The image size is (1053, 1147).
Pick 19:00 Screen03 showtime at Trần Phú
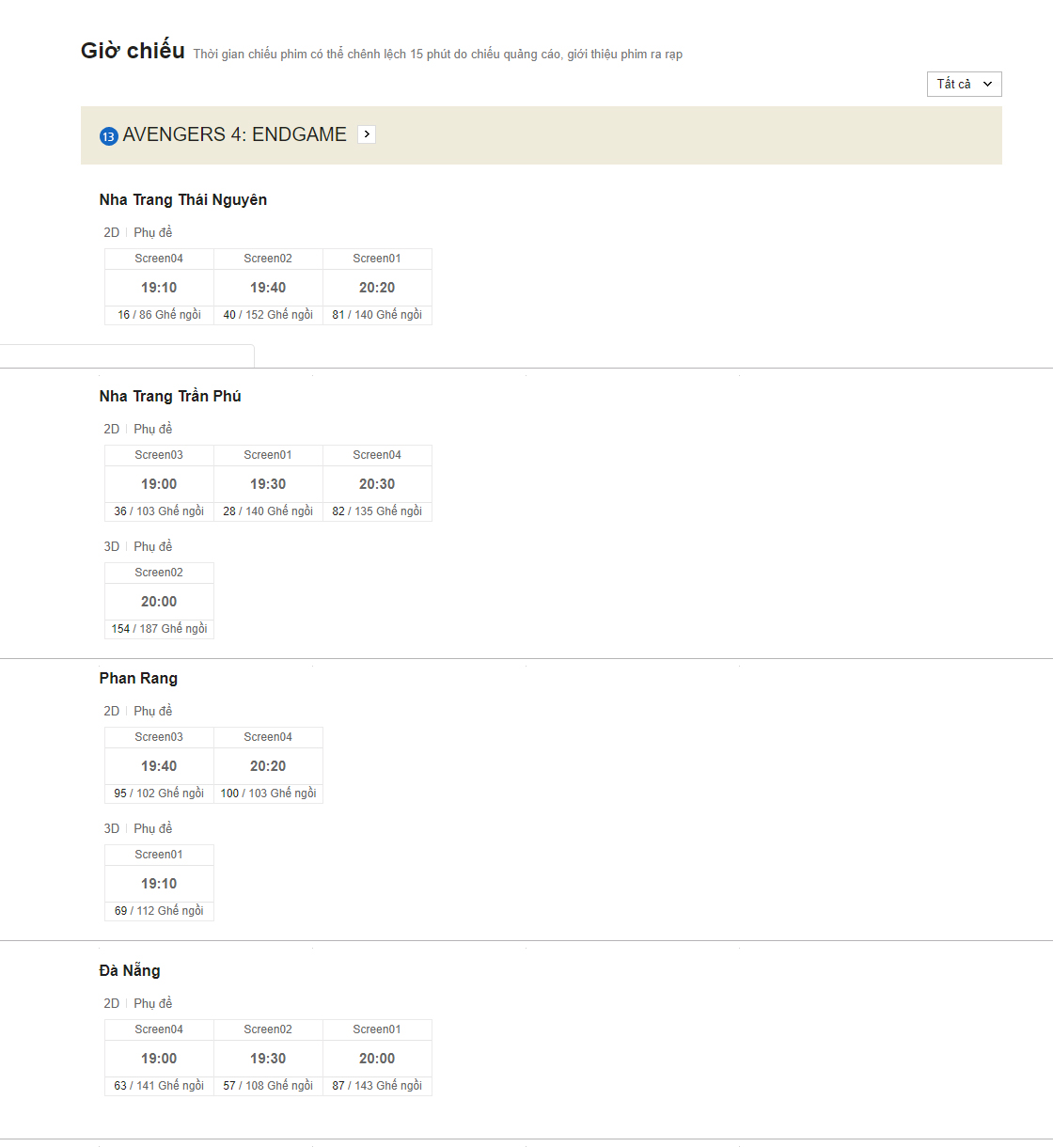point(159,484)
